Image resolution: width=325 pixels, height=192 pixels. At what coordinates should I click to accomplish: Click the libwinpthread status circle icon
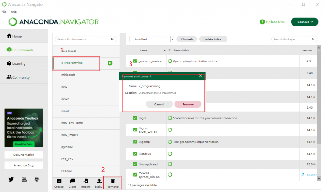coord(170,164)
